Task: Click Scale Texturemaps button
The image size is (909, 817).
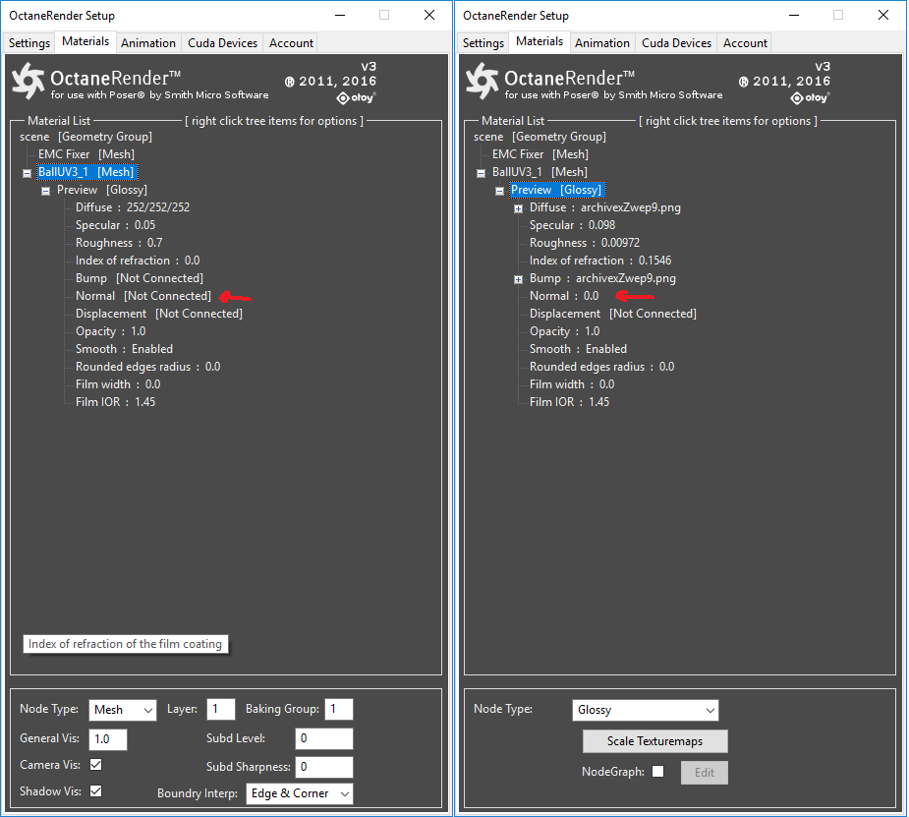Action: click(655, 741)
